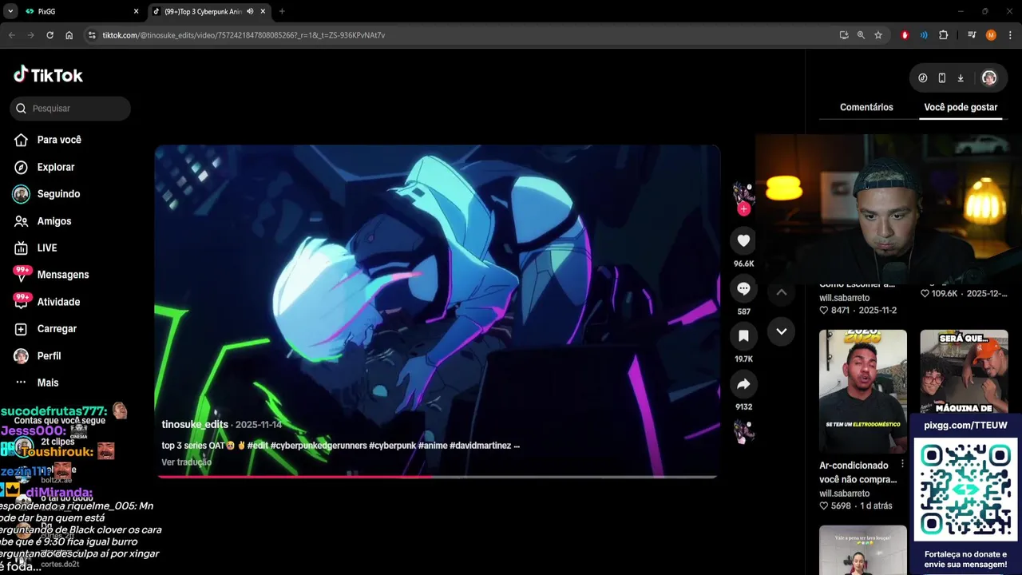Click will.sabarreto under Ar-condicionado video
The width and height of the screenshot is (1022, 575).
click(845, 492)
